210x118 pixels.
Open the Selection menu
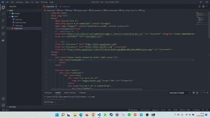pyautogui.click(x=19, y=2)
